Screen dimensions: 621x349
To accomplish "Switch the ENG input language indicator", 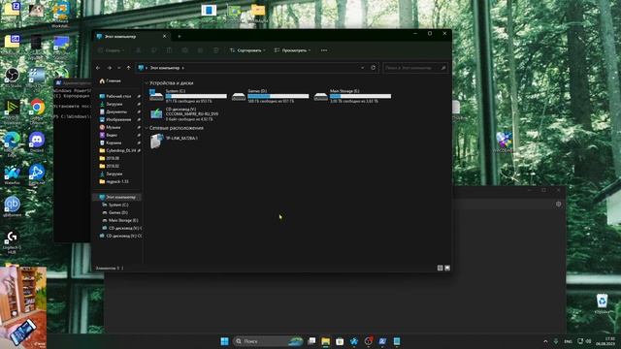I will [x=568, y=341].
